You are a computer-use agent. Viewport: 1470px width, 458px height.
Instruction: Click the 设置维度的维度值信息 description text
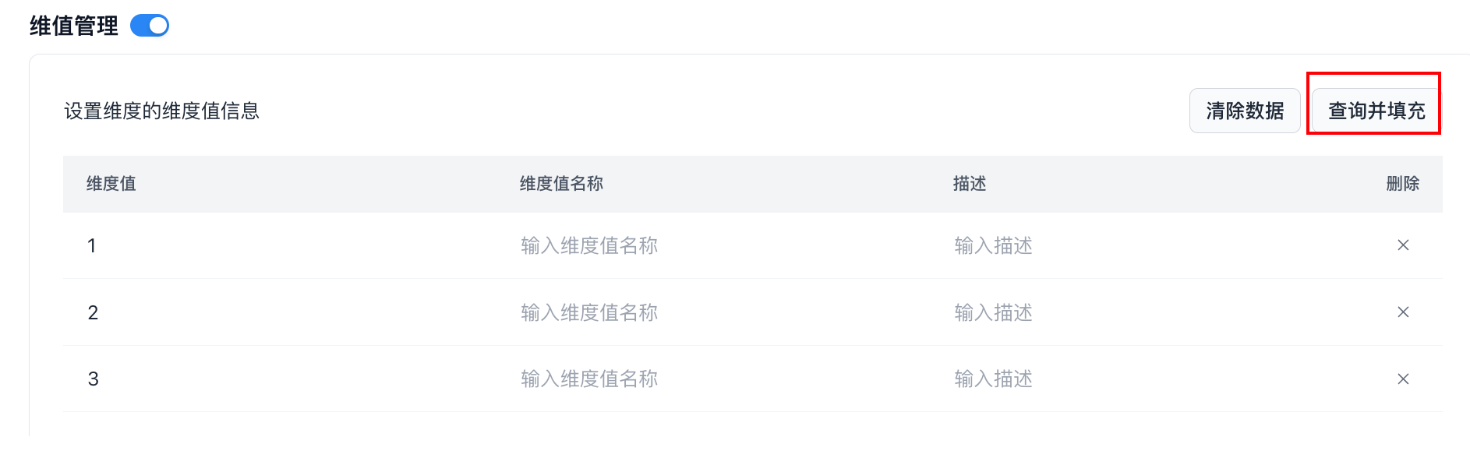click(161, 111)
